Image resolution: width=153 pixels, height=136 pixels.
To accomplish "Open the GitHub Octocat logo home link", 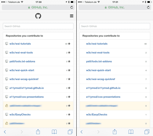I will [38, 16].
